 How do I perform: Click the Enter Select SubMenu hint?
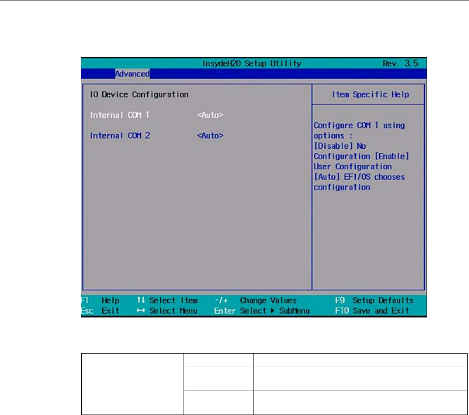(x=261, y=311)
